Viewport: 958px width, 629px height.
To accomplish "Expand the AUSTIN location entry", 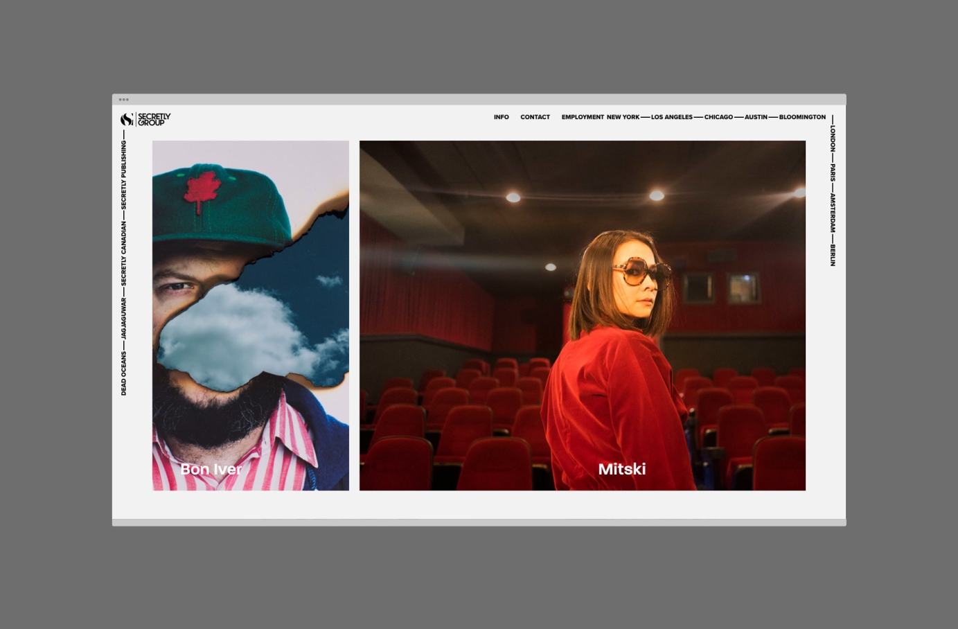I will click(x=755, y=117).
